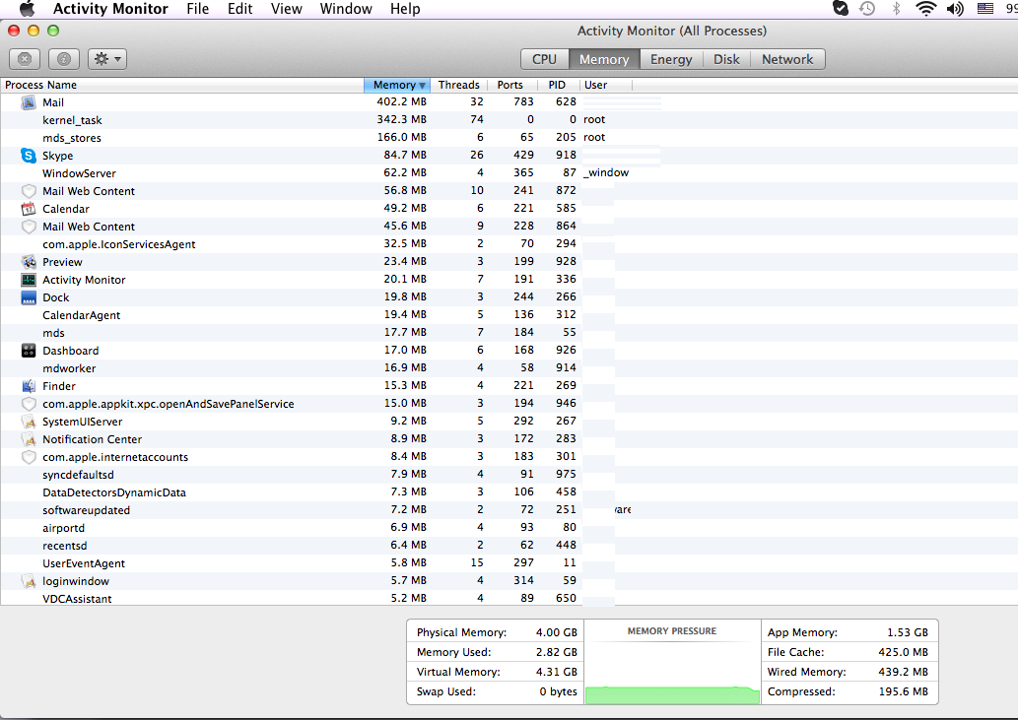1018x720 pixels.
Task: Sort by PID column header
Action: 557,85
